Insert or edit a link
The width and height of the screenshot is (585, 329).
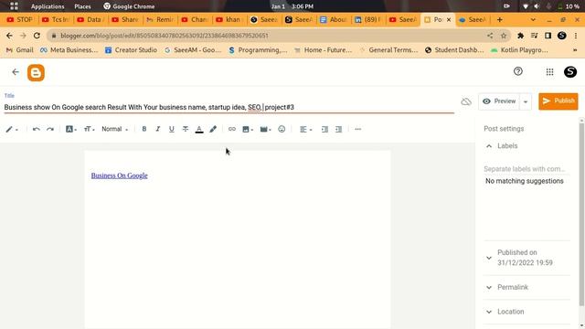(231, 129)
